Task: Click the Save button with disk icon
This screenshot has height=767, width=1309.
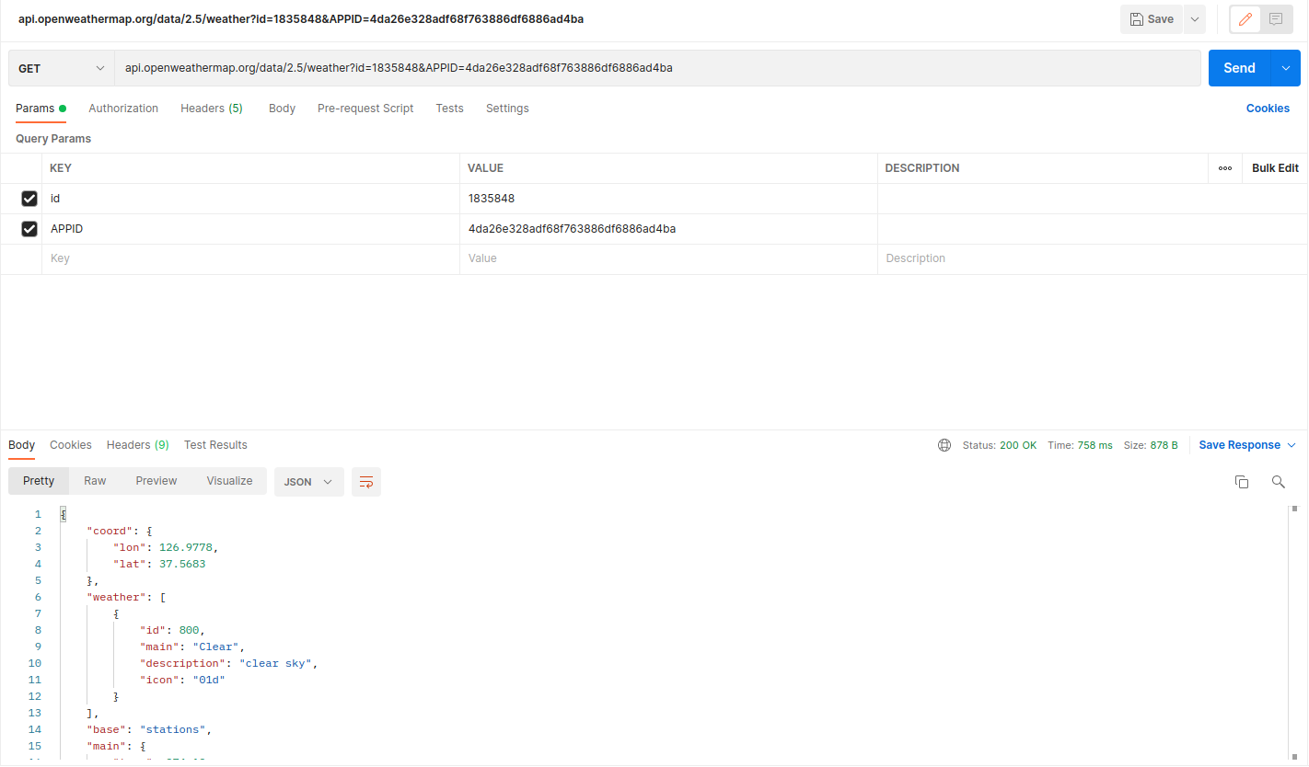Action: [x=1151, y=19]
